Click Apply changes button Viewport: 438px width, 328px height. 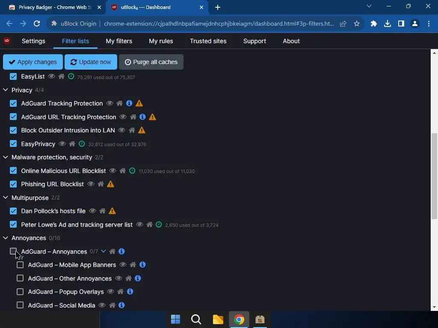(33, 62)
